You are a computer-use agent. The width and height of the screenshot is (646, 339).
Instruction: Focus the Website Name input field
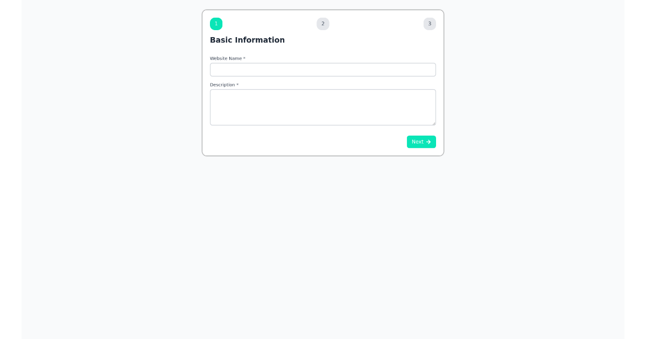[x=322, y=69]
